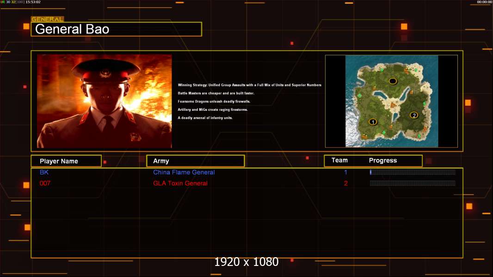Click the Winning Strategy description line
The height and width of the screenshot is (277, 493).
(x=250, y=85)
